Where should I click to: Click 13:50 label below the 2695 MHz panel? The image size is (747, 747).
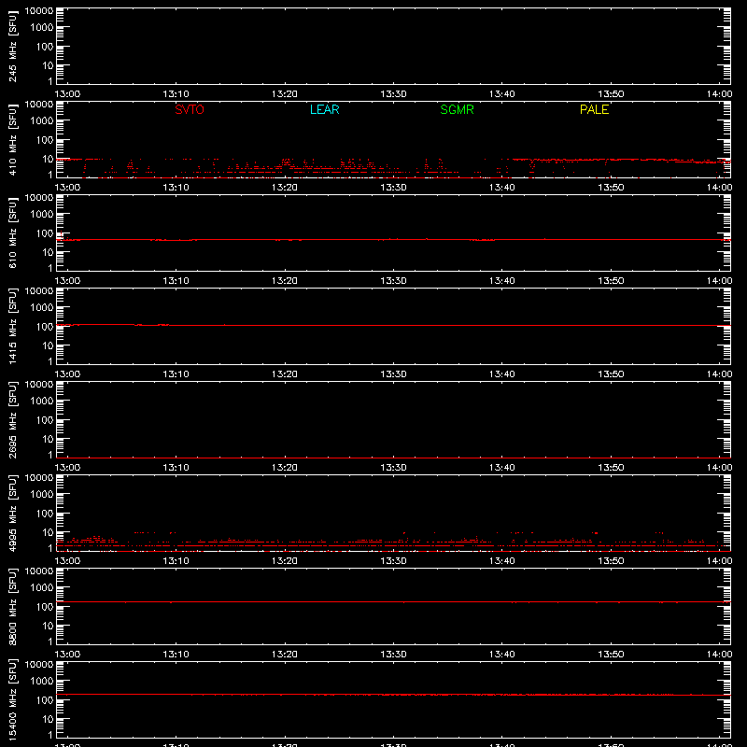click(611, 468)
